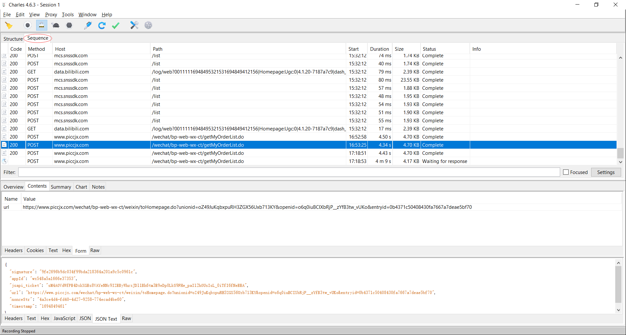Sort by Size column header
The image size is (626, 335).
click(406, 49)
